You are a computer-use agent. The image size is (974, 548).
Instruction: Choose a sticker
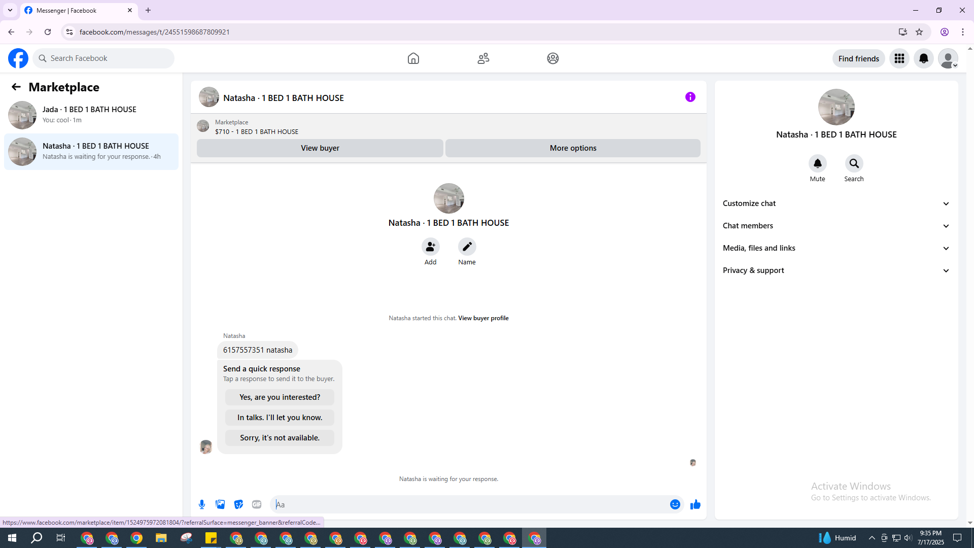[238, 504]
